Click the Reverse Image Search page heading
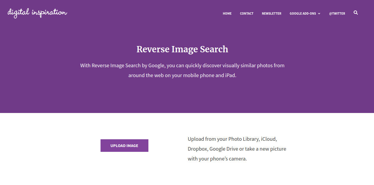 [x=182, y=49]
